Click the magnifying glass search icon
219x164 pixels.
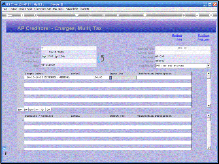pyautogui.click(x=36, y=15)
